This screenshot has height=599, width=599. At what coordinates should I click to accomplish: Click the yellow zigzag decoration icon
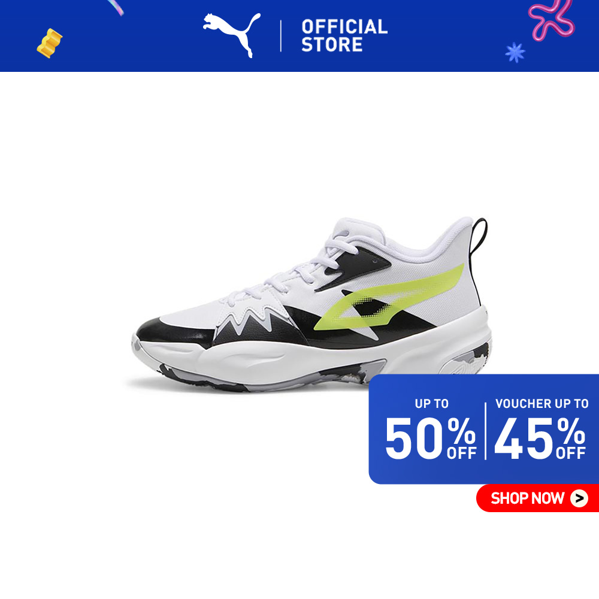49,43
